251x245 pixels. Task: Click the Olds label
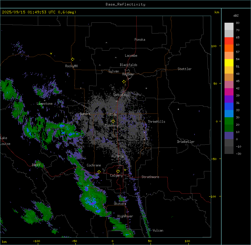click(113, 115)
